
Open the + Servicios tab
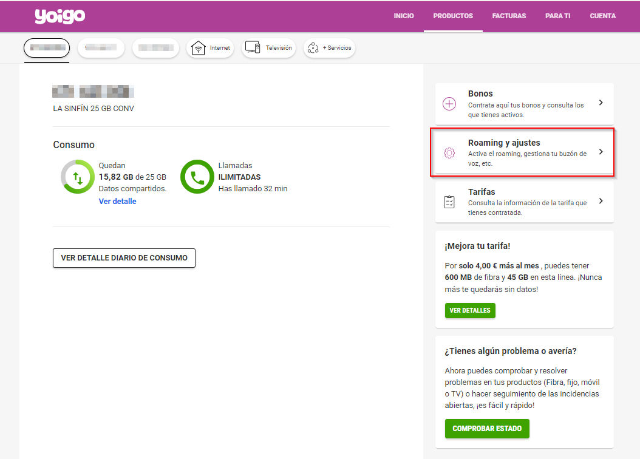pyautogui.click(x=329, y=48)
